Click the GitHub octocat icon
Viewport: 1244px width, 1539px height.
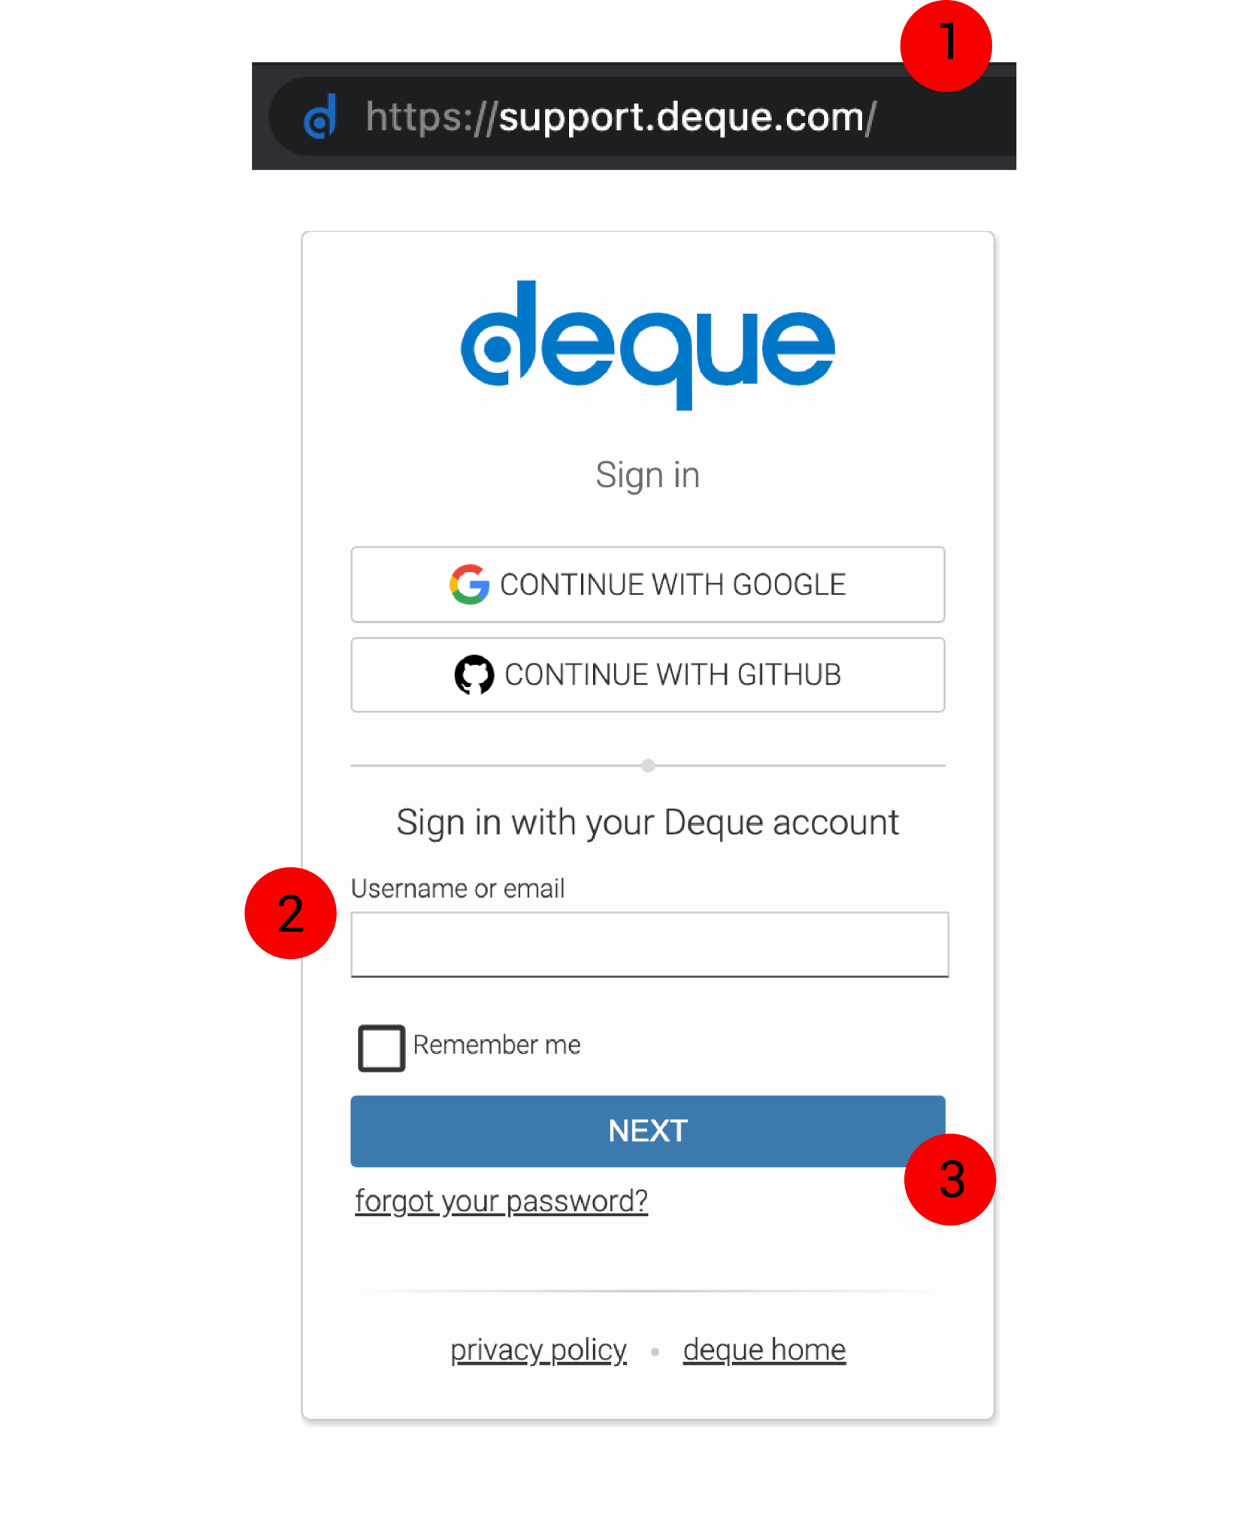[474, 674]
